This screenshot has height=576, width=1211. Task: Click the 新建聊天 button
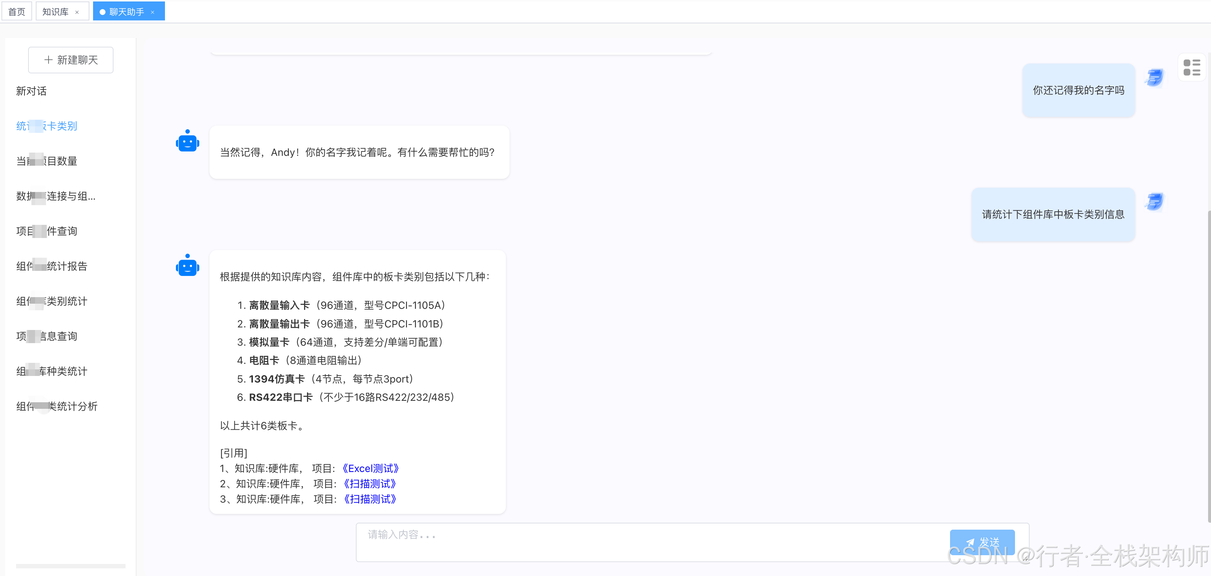coord(70,60)
